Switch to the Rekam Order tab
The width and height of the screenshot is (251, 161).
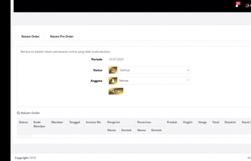[30, 37]
